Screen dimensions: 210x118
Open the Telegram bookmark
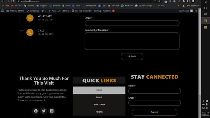click(x=42, y=6)
